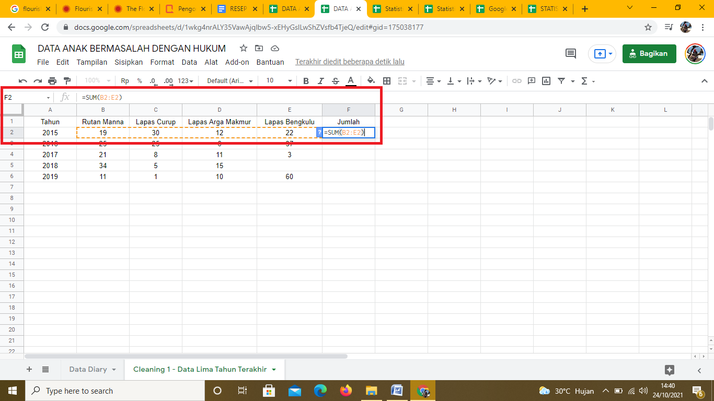Open the fill color picker
Image resolution: width=714 pixels, height=401 pixels.
[x=371, y=81]
